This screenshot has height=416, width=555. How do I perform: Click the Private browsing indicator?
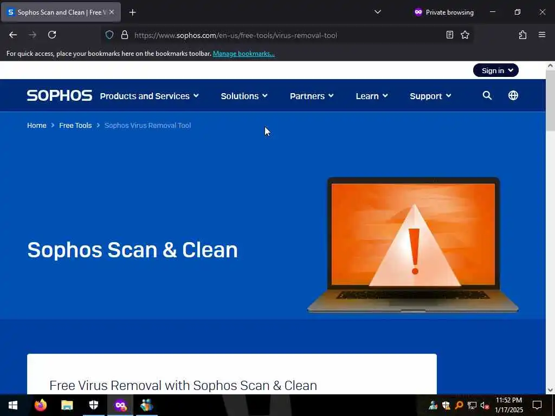pyautogui.click(x=444, y=12)
